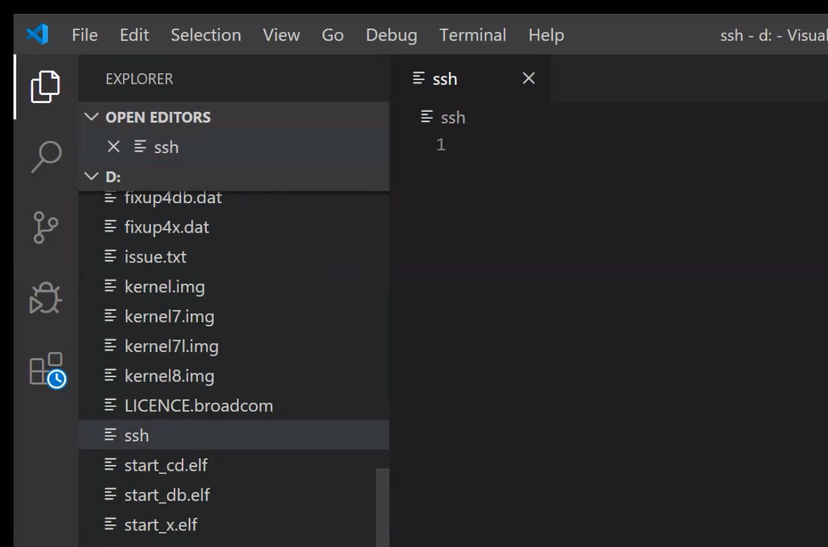Open Source Control view in activity bar

click(46, 227)
